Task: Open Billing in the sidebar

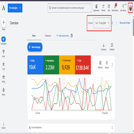Action: (3, 79)
